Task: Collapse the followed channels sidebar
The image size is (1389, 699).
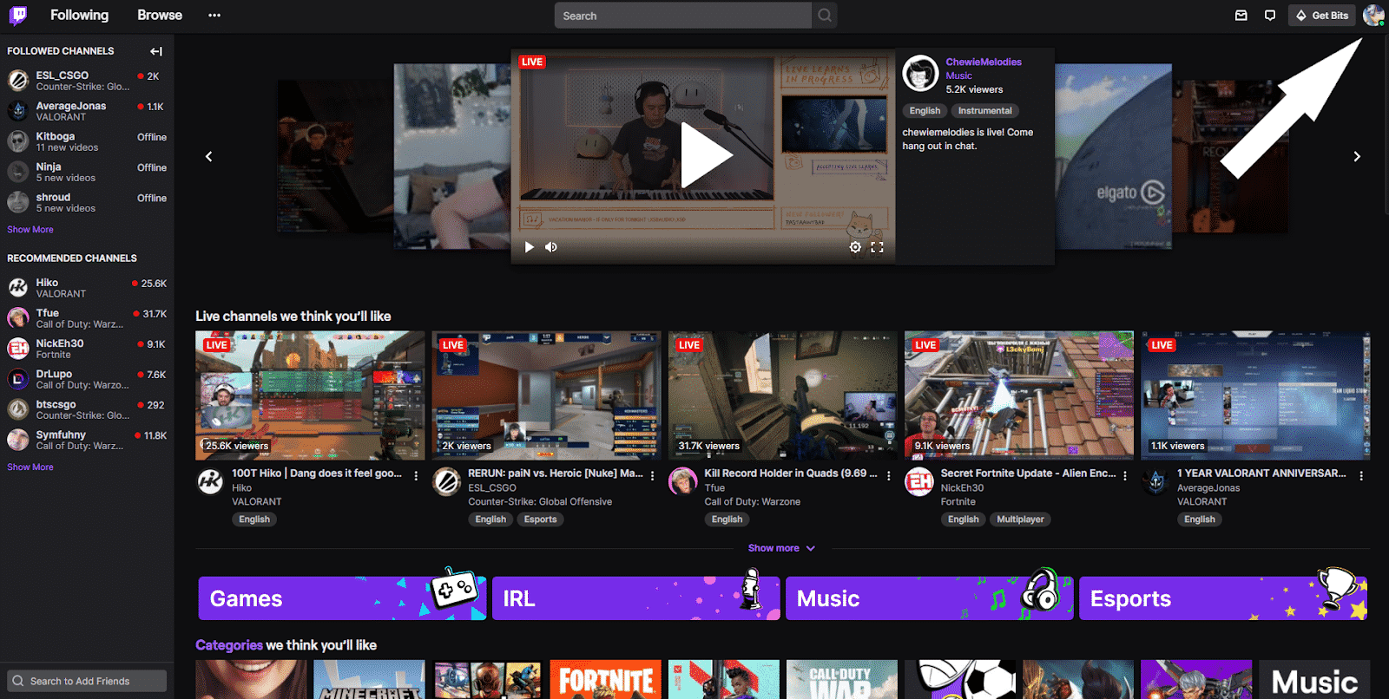Action: [156, 51]
